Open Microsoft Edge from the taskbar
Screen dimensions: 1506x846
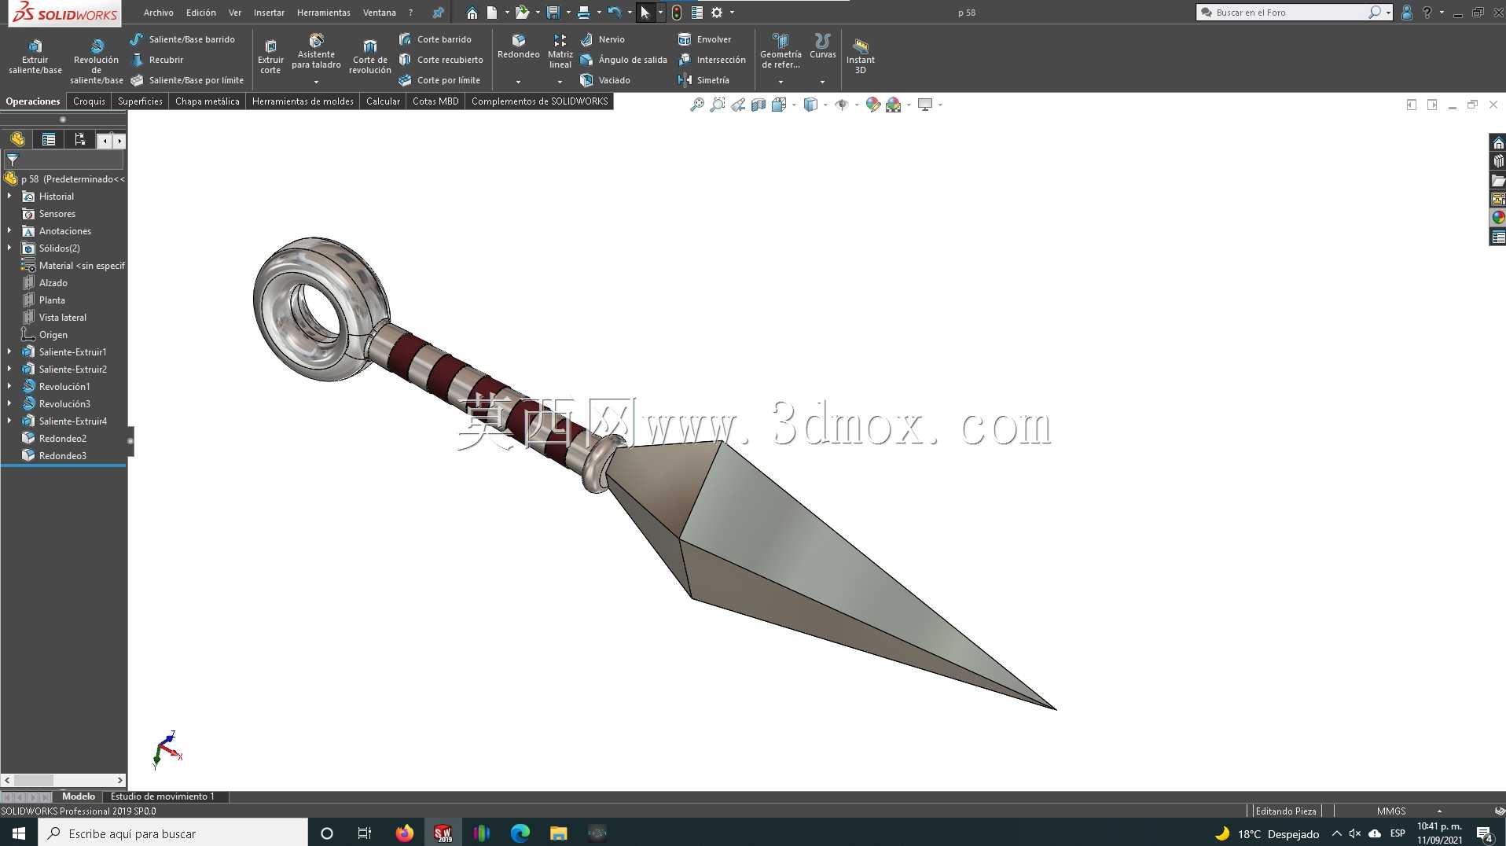pyautogui.click(x=520, y=833)
